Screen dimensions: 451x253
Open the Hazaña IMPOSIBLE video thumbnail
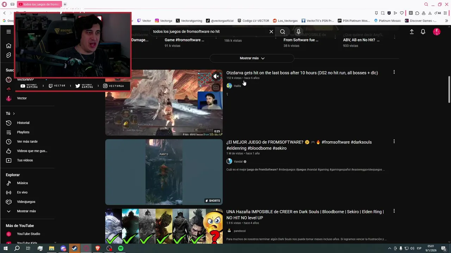click(164, 227)
